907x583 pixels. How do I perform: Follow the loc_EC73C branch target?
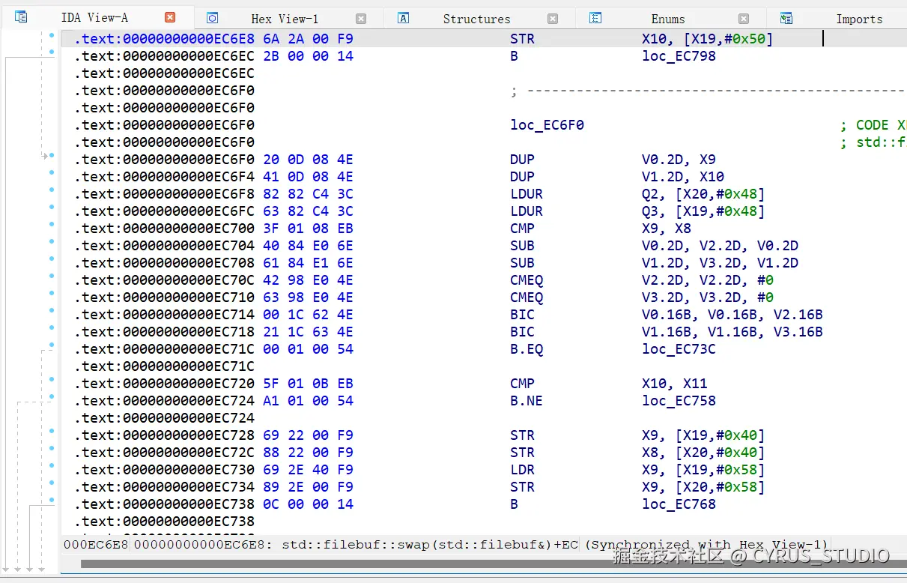[x=679, y=349]
